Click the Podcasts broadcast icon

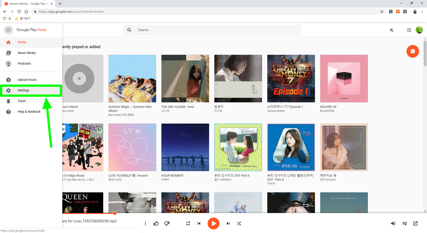point(9,64)
